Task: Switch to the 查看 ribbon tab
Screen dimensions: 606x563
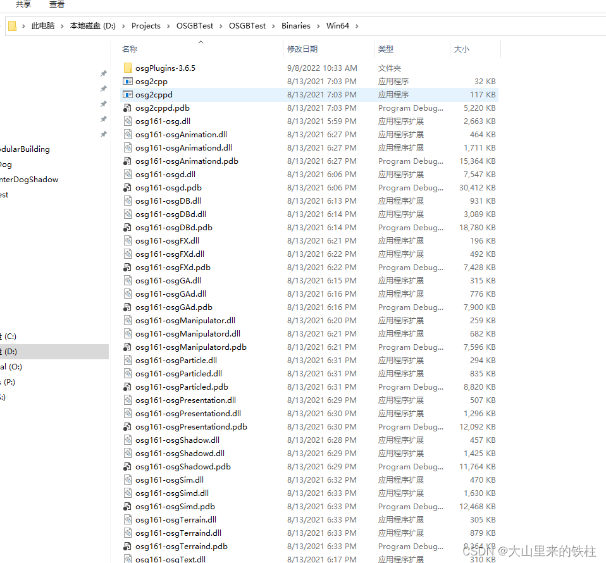Action: click(56, 4)
